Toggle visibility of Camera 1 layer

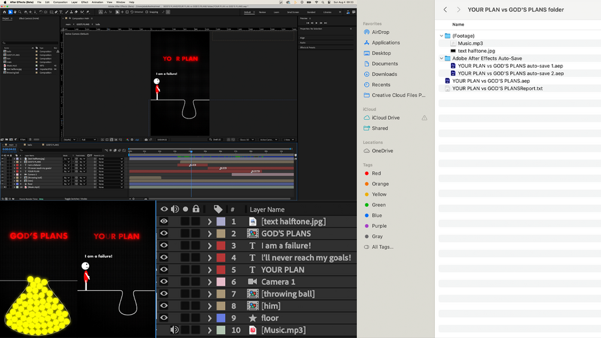pos(164,282)
